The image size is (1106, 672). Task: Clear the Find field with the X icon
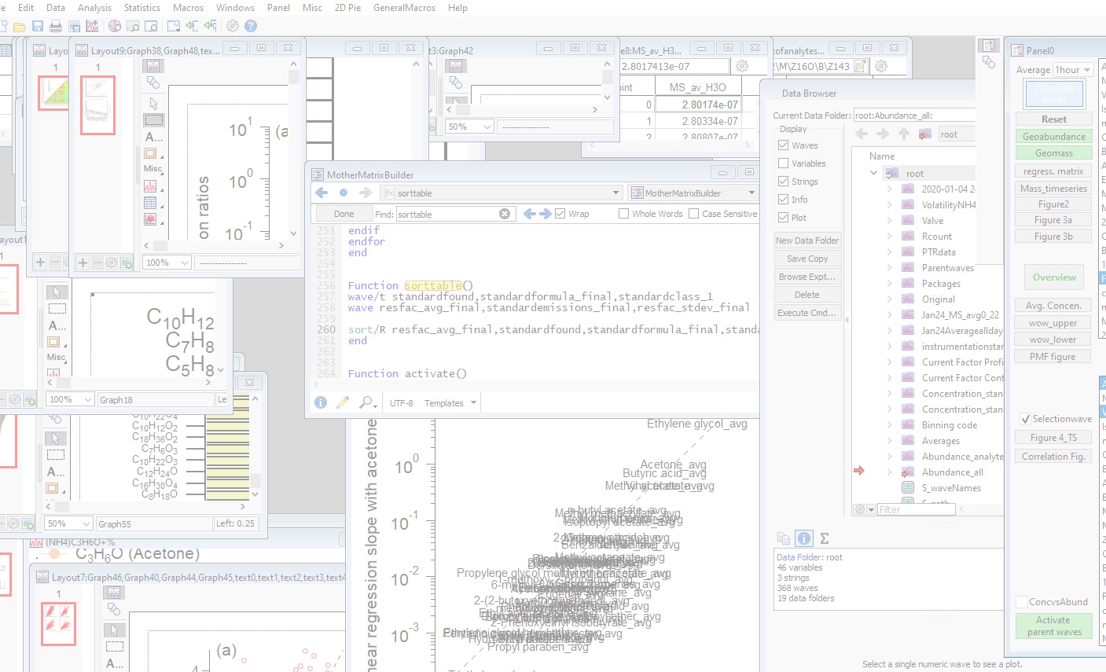click(x=505, y=214)
